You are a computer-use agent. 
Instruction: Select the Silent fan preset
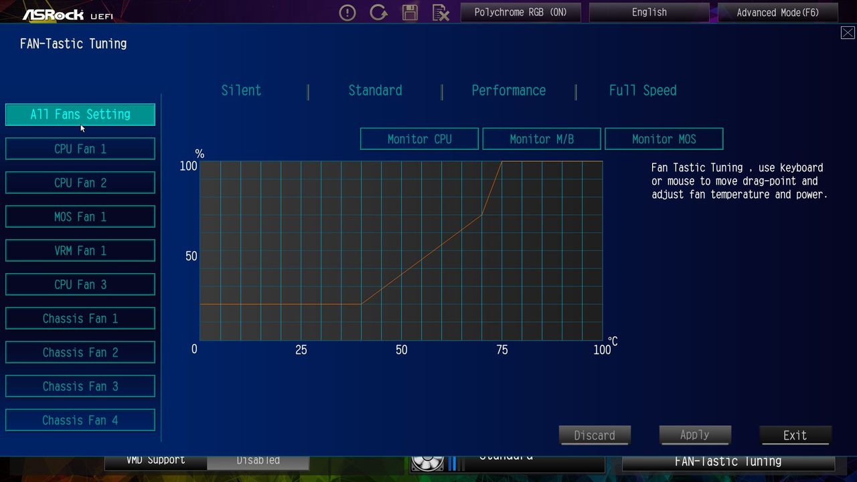pyautogui.click(x=241, y=90)
